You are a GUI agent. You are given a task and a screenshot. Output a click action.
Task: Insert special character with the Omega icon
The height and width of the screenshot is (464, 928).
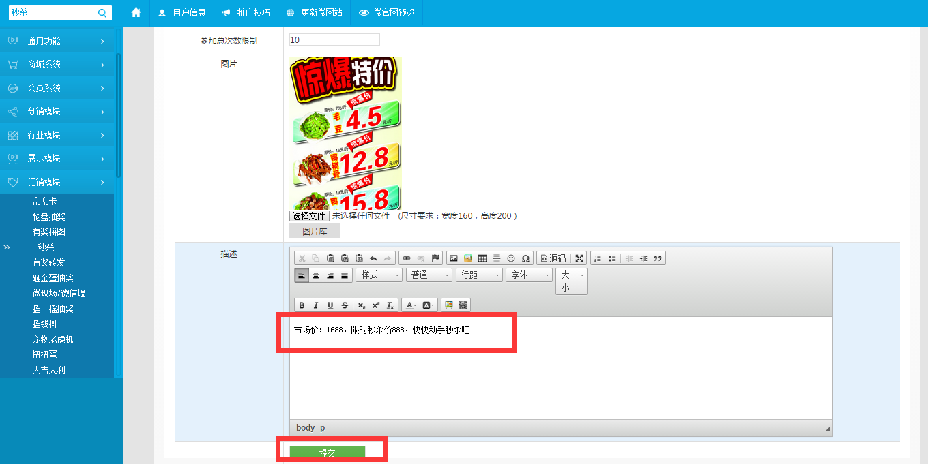[525, 258]
